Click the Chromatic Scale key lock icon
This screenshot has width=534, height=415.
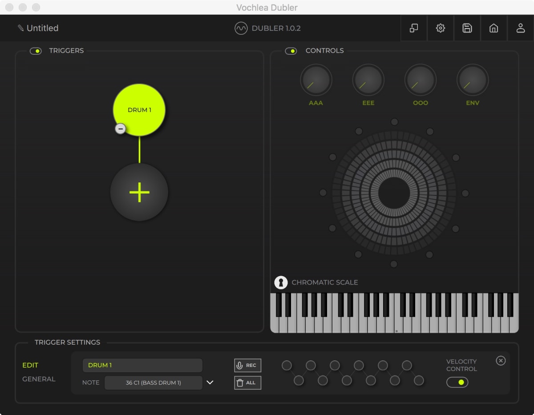[281, 282]
